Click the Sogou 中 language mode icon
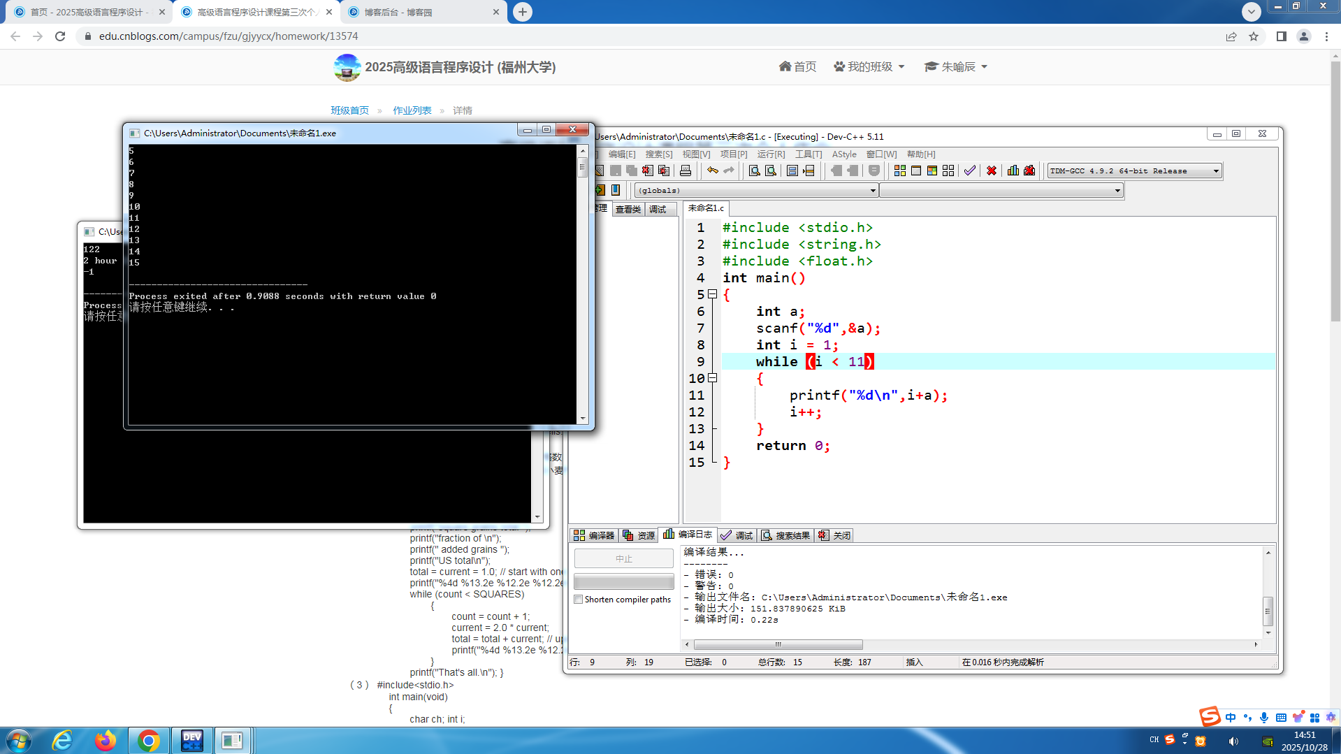 (1231, 718)
